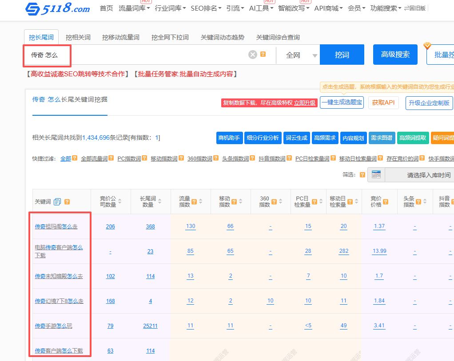Open the calendar icon for 入库时间 filter
This screenshot has height=361, width=454.
pos(376,175)
